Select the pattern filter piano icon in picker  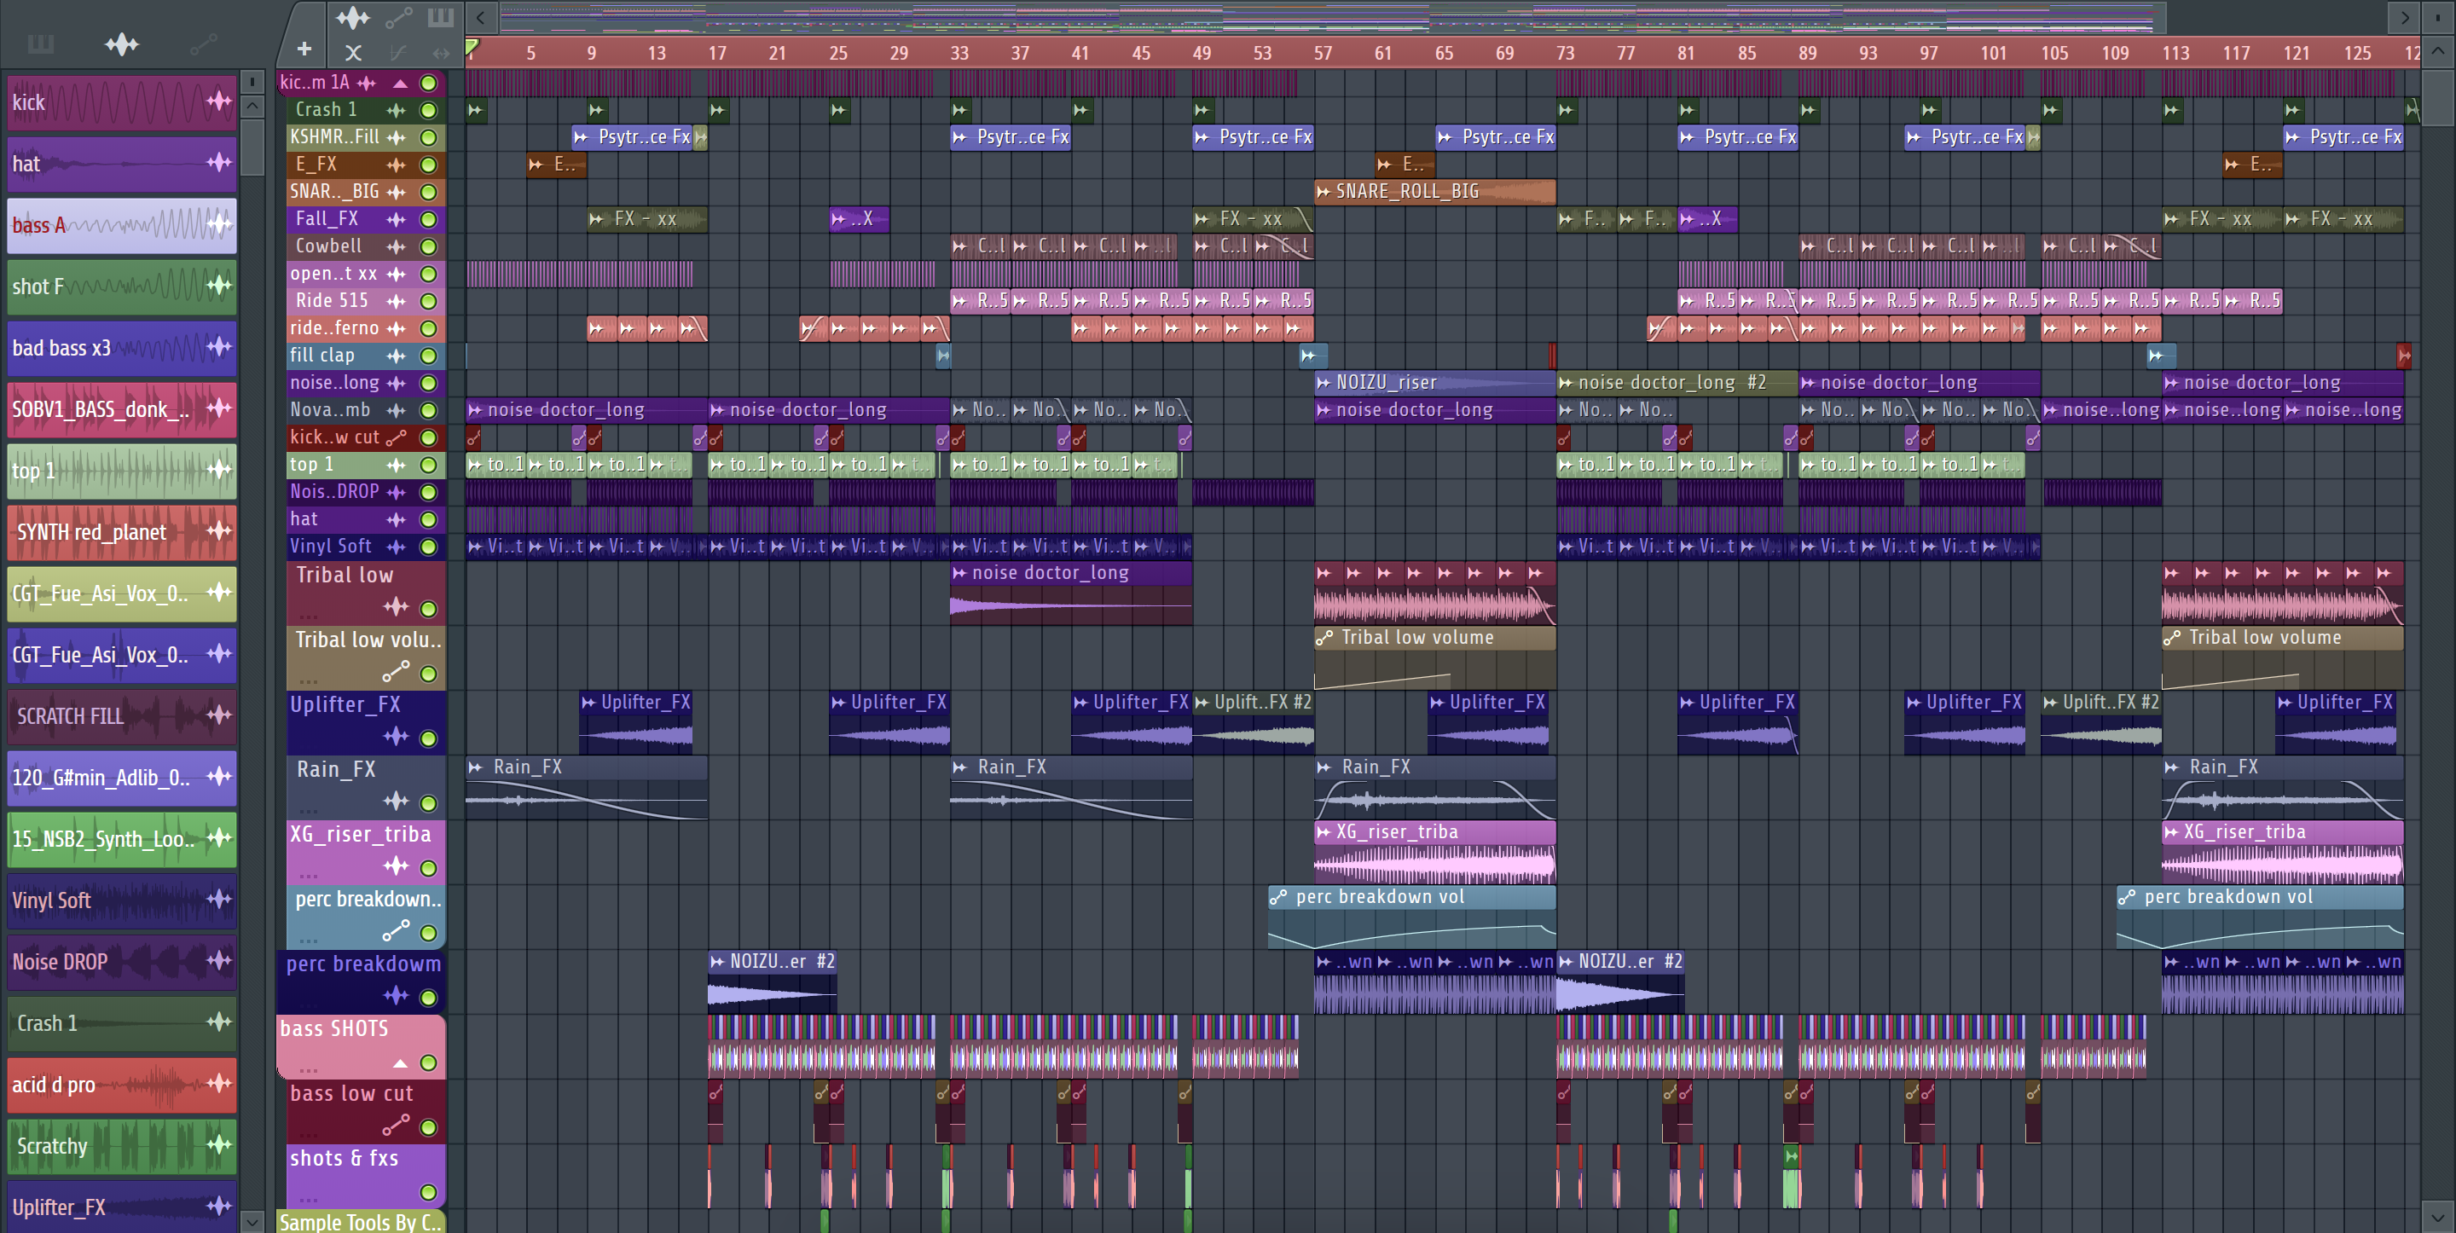click(x=40, y=43)
